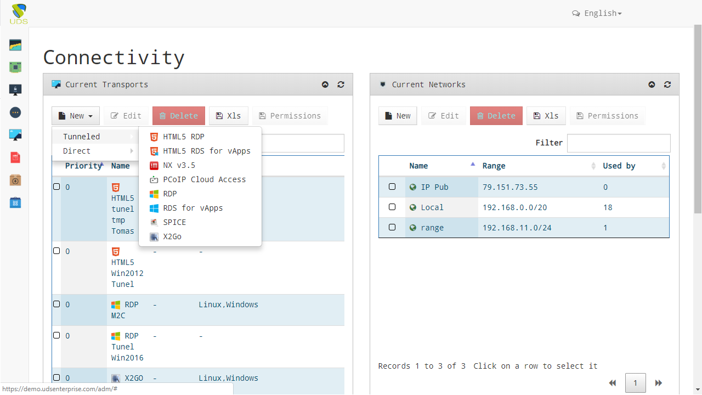The height and width of the screenshot is (395, 702).
Task: Click the next page arrows icon
Action: point(659,383)
